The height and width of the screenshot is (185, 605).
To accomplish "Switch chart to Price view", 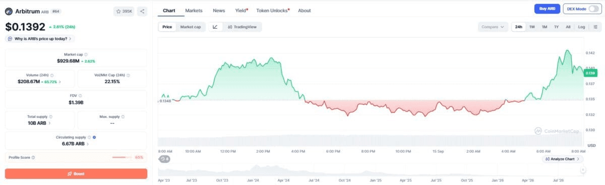I will point(167,27).
